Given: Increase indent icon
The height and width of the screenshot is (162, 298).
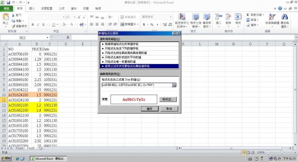Looking at the screenshot, I should click(x=115, y=24).
